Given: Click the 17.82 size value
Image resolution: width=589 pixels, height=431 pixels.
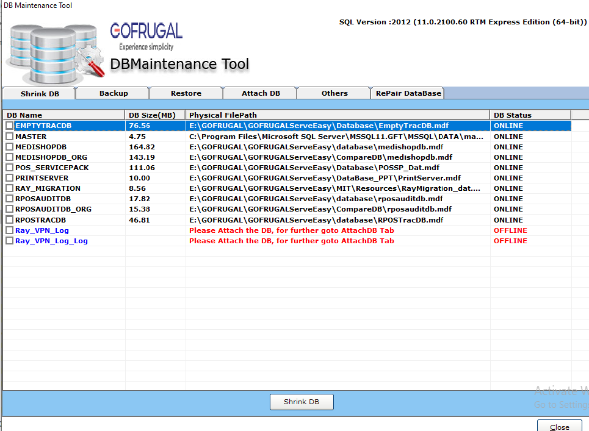Looking at the screenshot, I should click(139, 199).
